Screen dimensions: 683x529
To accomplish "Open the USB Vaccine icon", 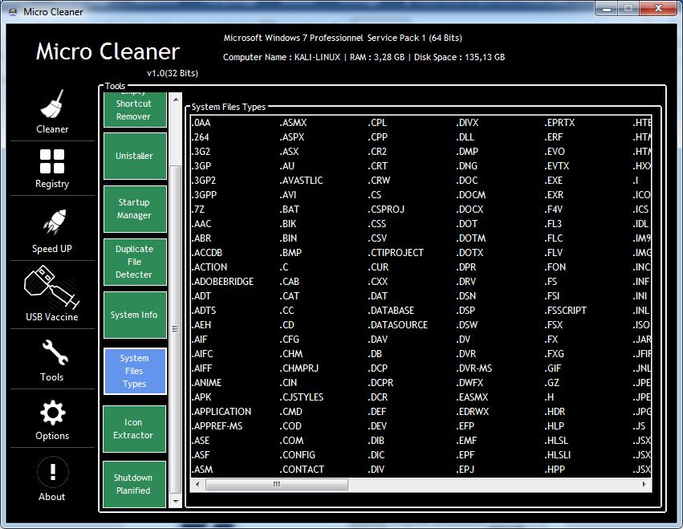I will [x=52, y=287].
